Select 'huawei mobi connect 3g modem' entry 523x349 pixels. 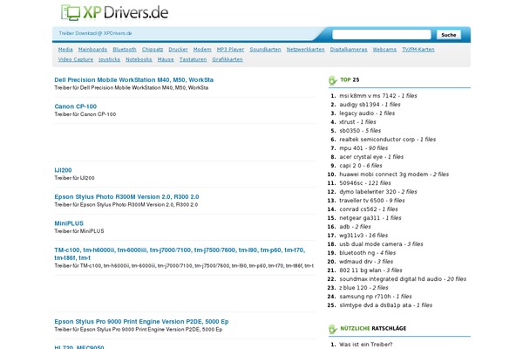click(x=384, y=174)
